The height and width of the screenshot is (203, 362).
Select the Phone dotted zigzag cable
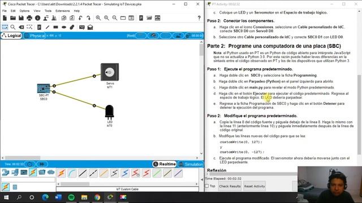tap(114, 173)
